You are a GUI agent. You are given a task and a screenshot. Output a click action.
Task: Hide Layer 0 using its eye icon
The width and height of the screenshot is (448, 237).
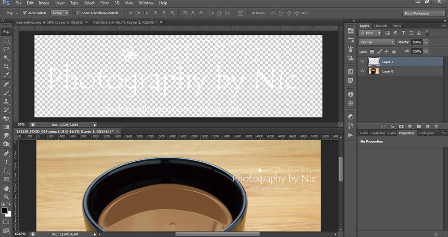point(362,71)
